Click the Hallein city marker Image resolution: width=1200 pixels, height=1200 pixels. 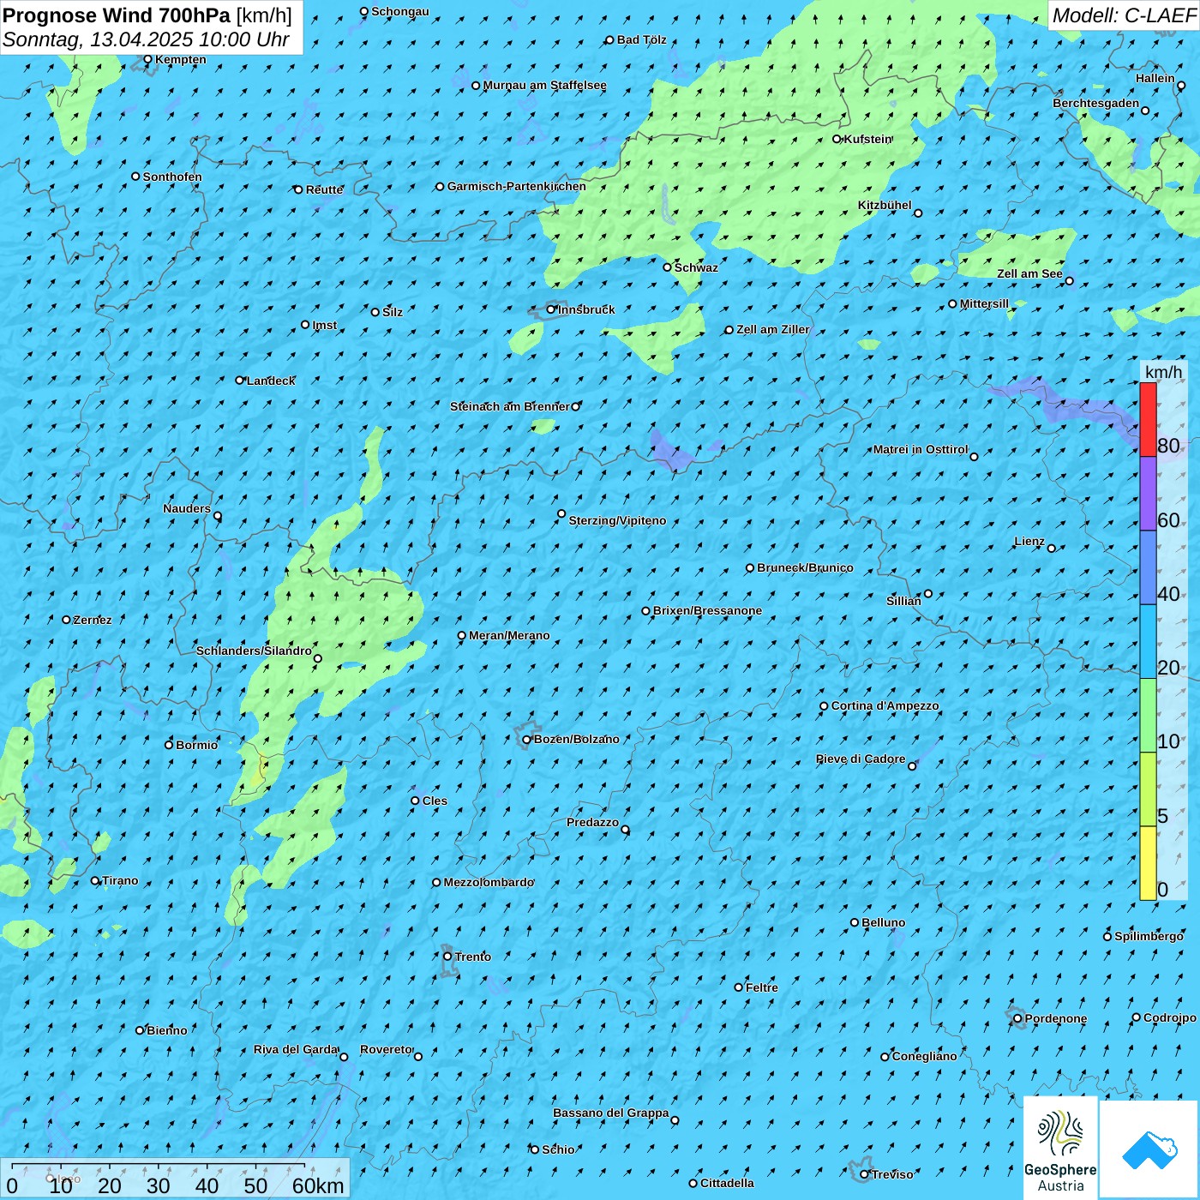pos(1181,86)
